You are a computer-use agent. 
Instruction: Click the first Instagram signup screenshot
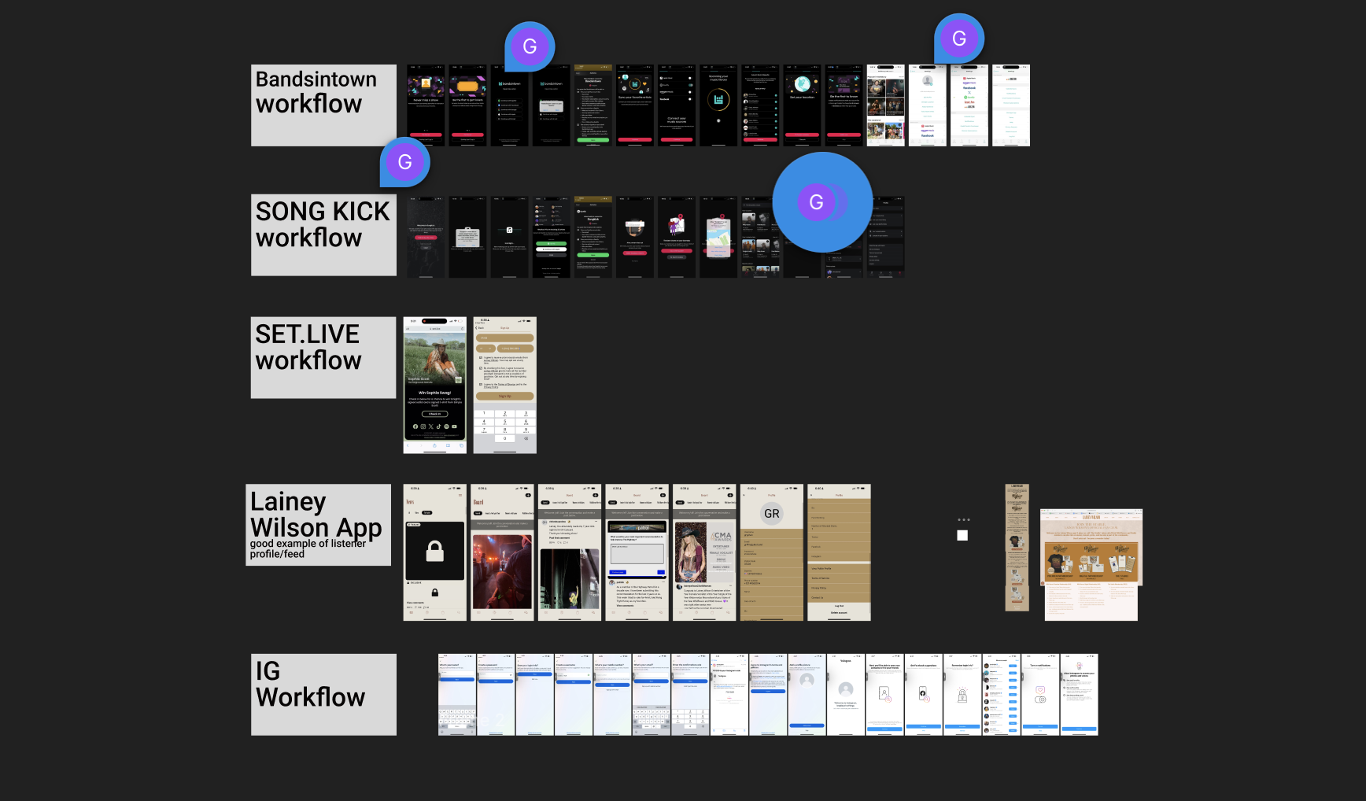tap(456, 694)
